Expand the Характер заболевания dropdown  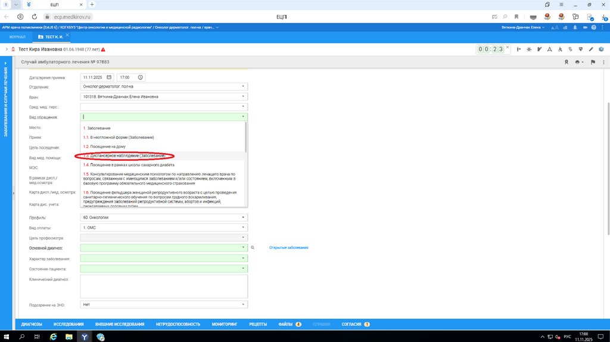(x=243, y=259)
